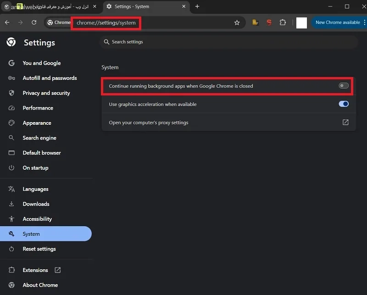This screenshot has height=295, width=367.
Task: Open the Performance settings section
Action: [x=38, y=108]
